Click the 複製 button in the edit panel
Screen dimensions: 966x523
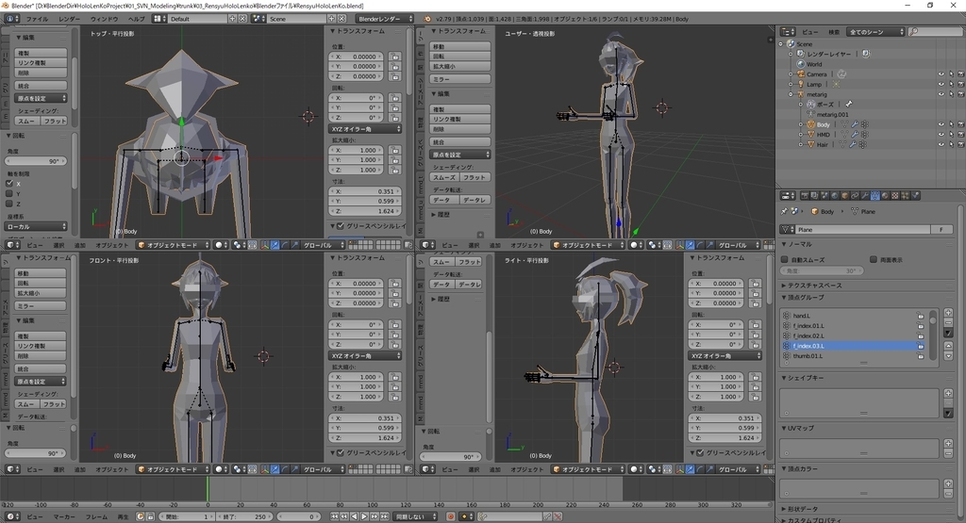coord(42,53)
